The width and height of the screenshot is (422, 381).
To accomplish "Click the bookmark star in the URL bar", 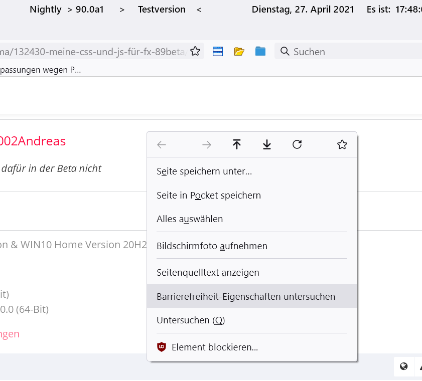I will (x=195, y=52).
